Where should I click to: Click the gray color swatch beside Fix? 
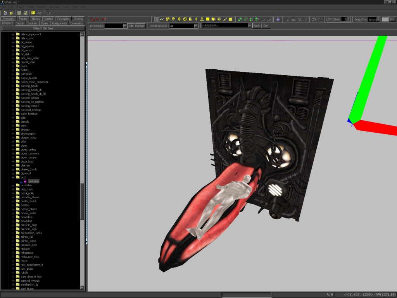point(385,19)
